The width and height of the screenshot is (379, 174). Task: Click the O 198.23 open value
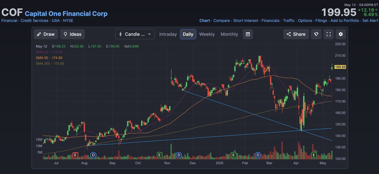pos(59,46)
